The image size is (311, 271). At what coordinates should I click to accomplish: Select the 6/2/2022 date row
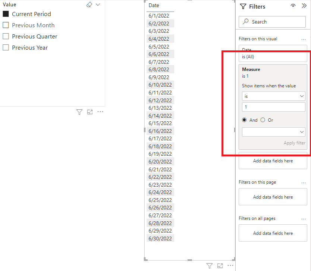coord(160,24)
